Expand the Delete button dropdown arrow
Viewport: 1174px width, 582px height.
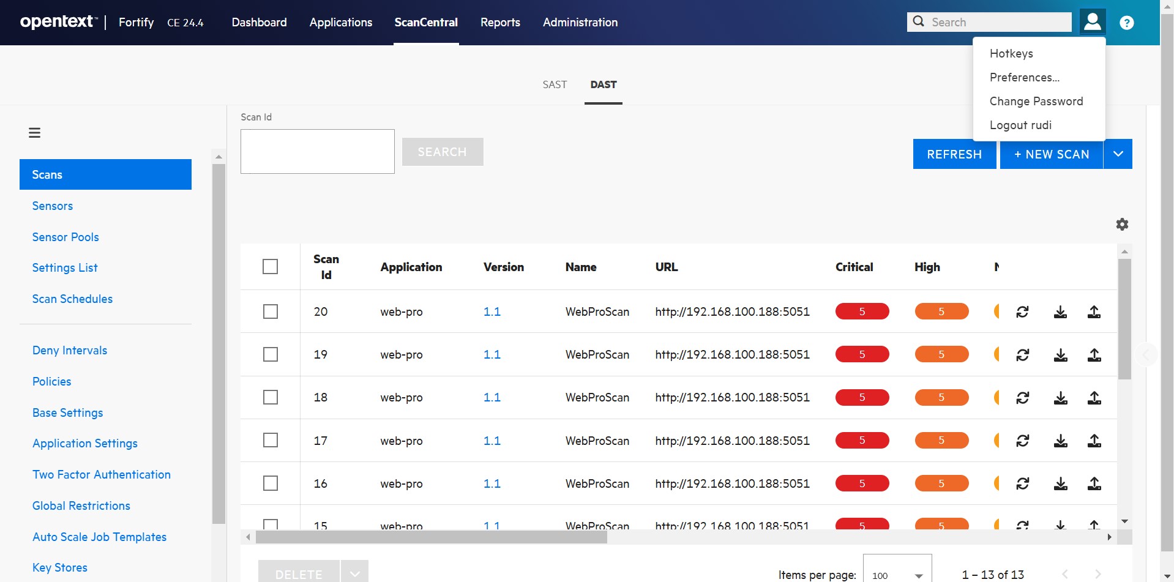pos(354,573)
